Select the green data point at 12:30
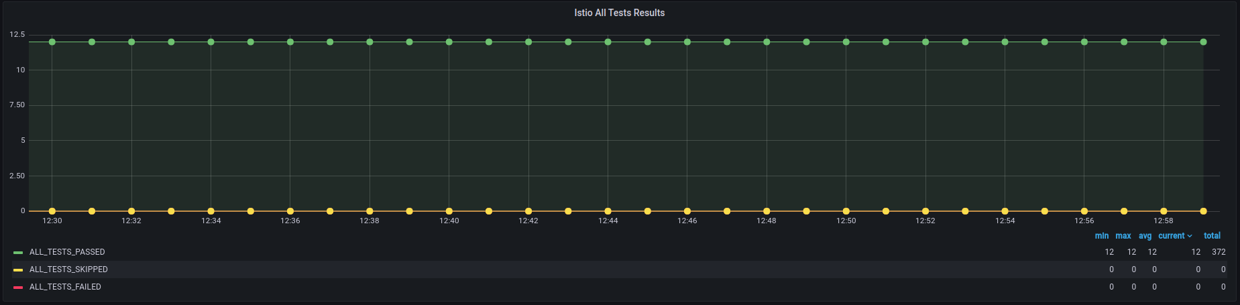This screenshot has height=305, width=1240. tap(52, 42)
